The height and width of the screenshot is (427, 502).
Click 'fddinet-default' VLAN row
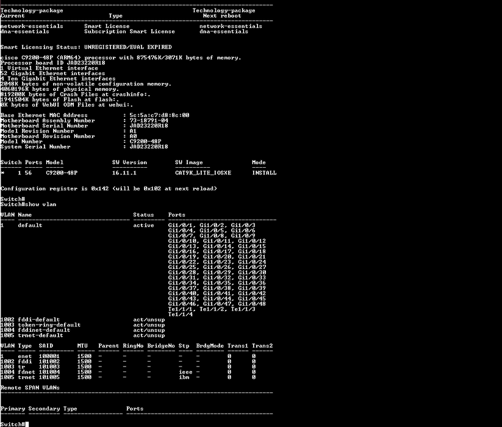[82, 330]
